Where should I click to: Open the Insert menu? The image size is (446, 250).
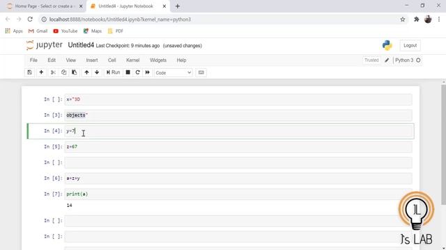[x=92, y=60]
